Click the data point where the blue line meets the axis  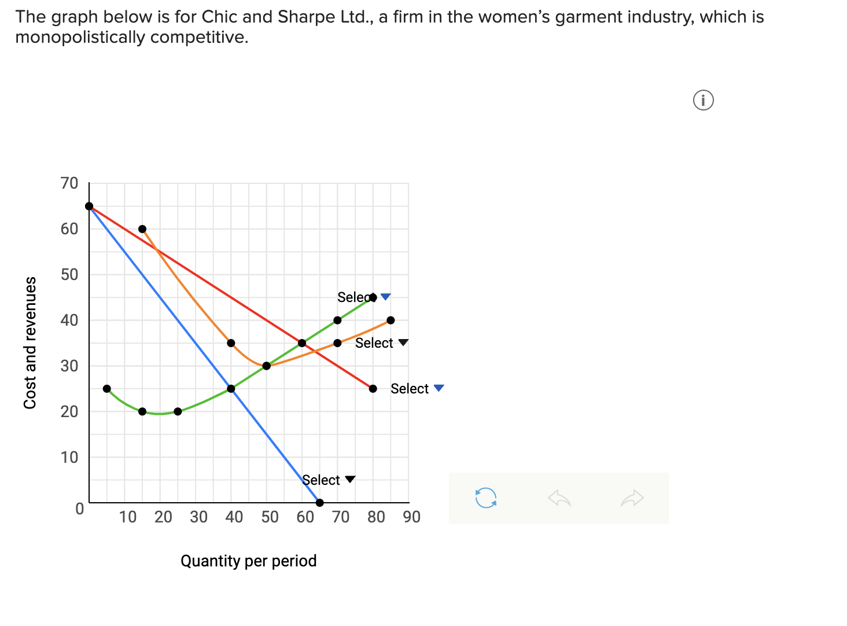coord(319,502)
